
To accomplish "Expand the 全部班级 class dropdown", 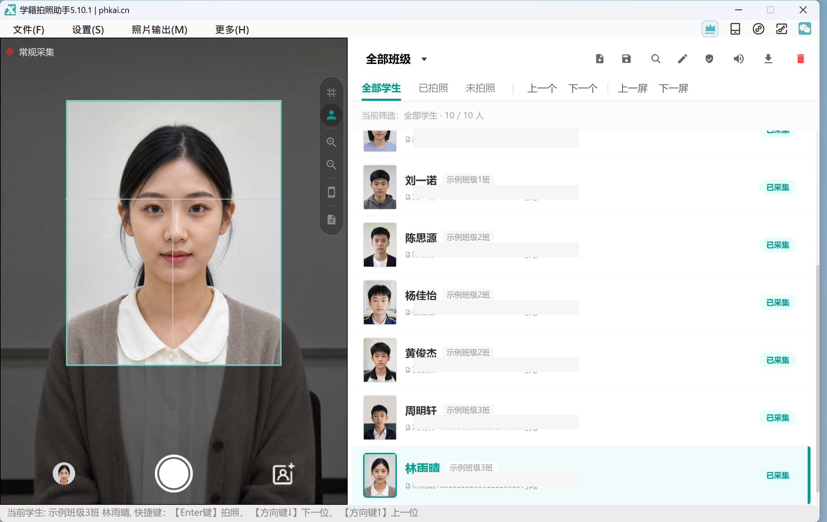I will (396, 59).
